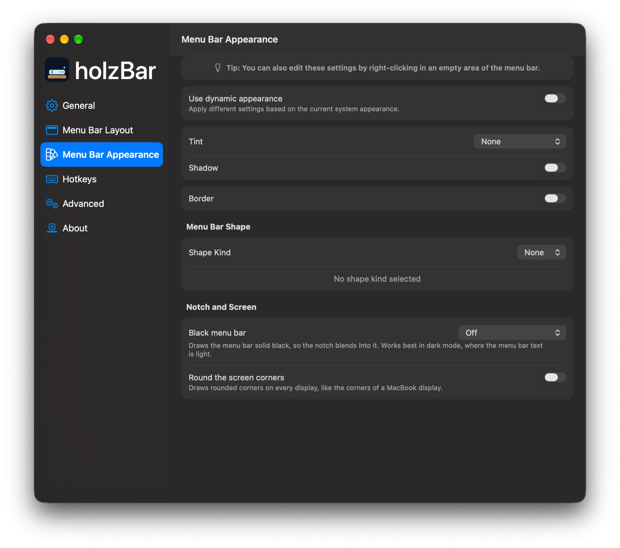Click the Menu Bar Appearance title at top
Screen dimensions: 620x548
coord(229,39)
